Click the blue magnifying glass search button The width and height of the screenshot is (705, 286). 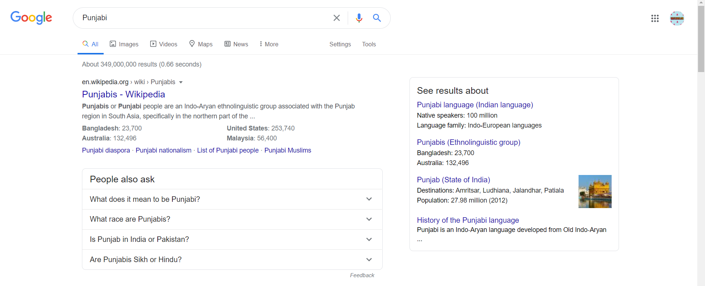point(377,18)
